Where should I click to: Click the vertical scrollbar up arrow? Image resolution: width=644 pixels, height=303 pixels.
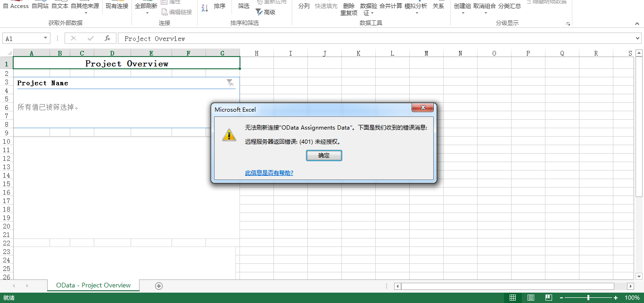coord(639,53)
